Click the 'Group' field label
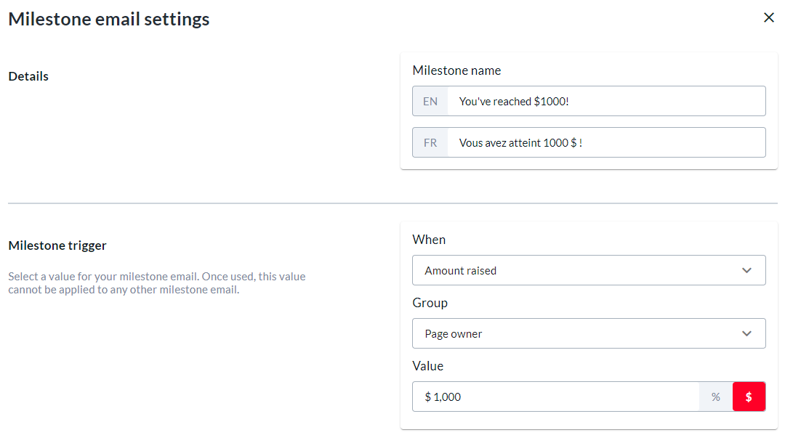The image size is (785, 435). tap(430, 303)
